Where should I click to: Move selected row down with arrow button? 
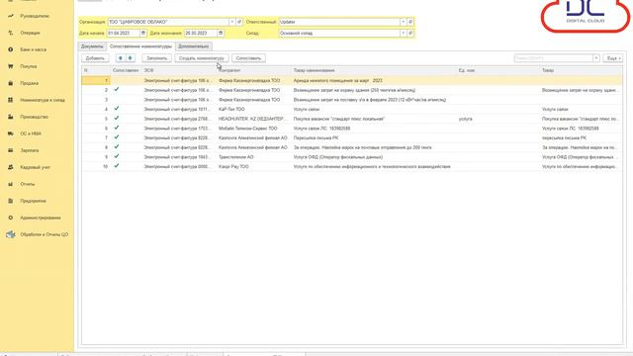(x=130, y=58)
